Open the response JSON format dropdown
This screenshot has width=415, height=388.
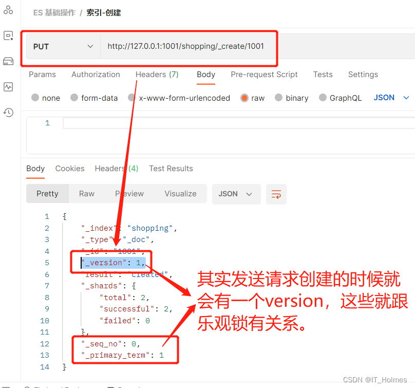(236, 194)
